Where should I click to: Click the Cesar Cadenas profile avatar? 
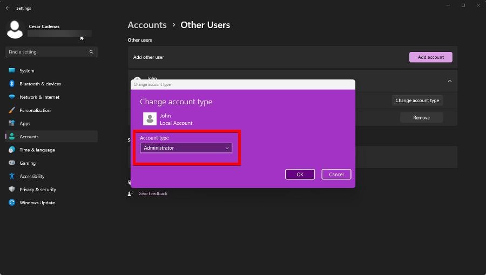click(x=15, y=30)
